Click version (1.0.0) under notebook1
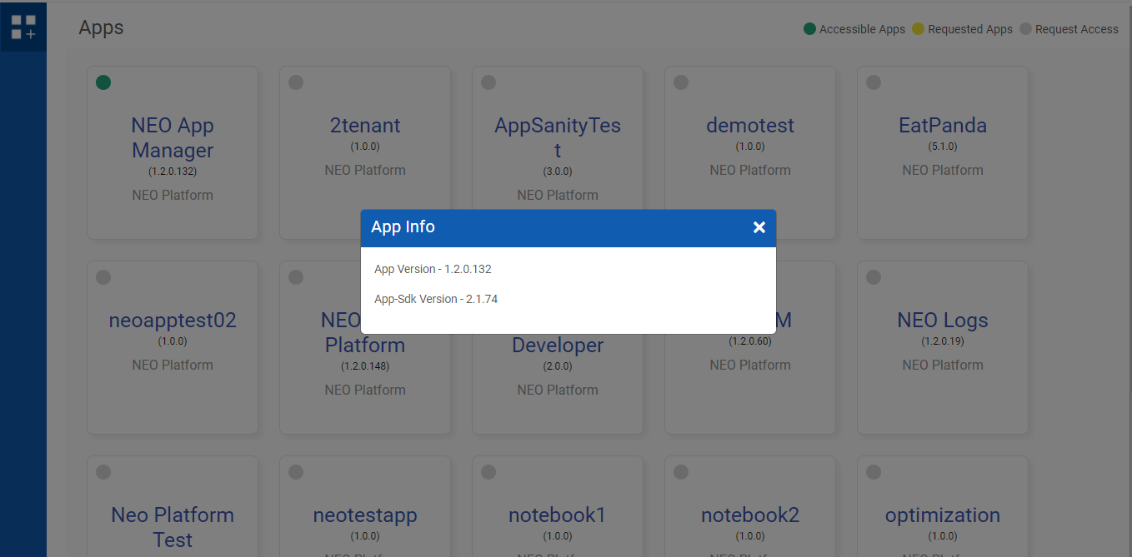 click(x=558, y=536)
